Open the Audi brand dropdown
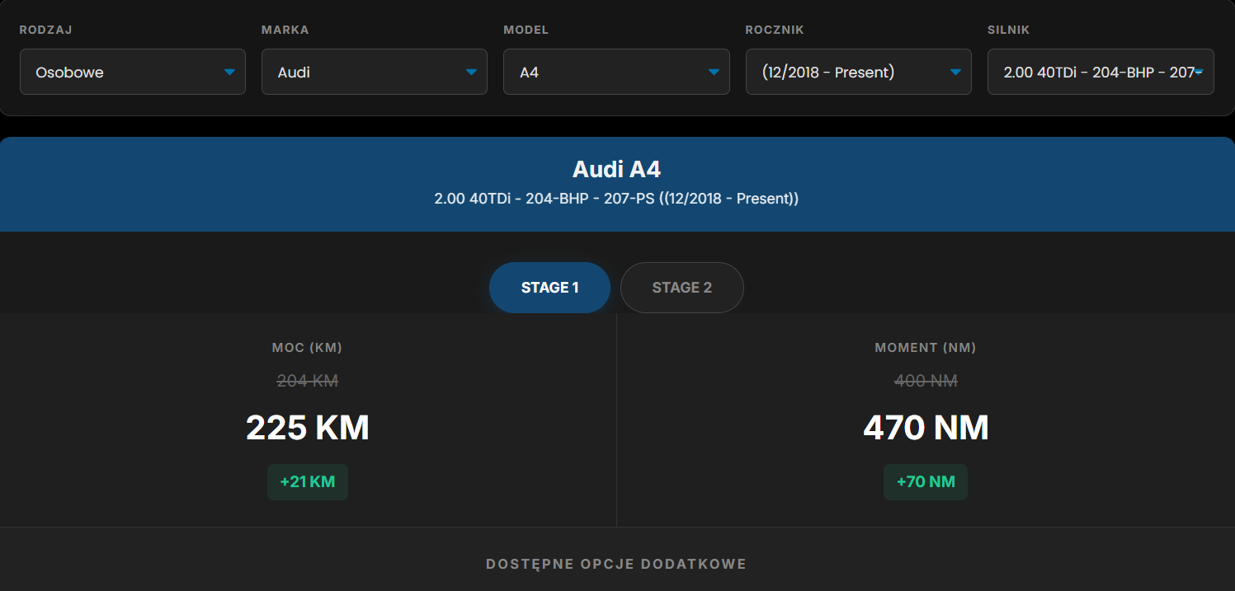Viewport: 1235px width, 591px height. click(374, 72)
